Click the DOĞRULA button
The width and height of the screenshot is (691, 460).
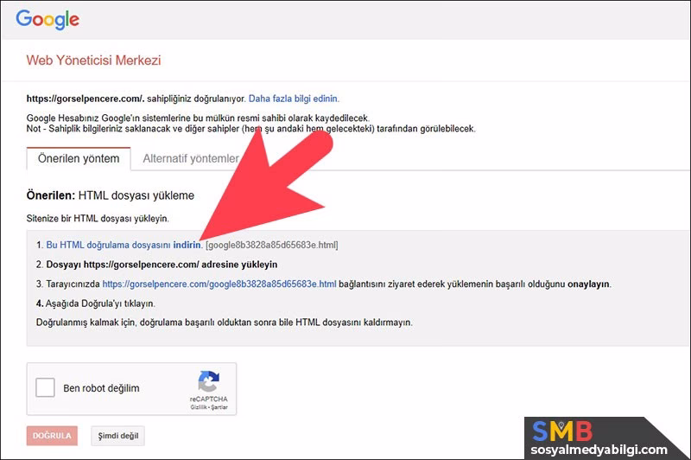coord(52,436)
